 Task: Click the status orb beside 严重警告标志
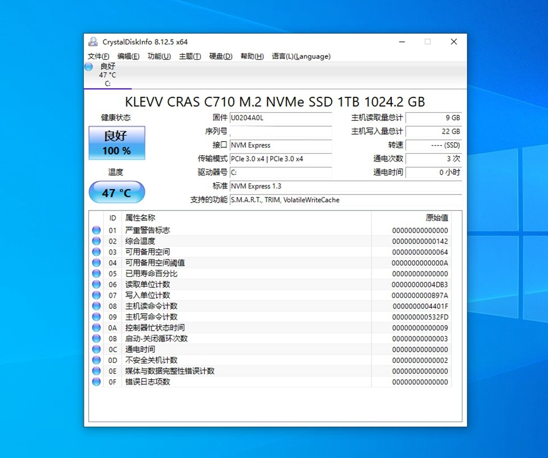click(96, 230)
